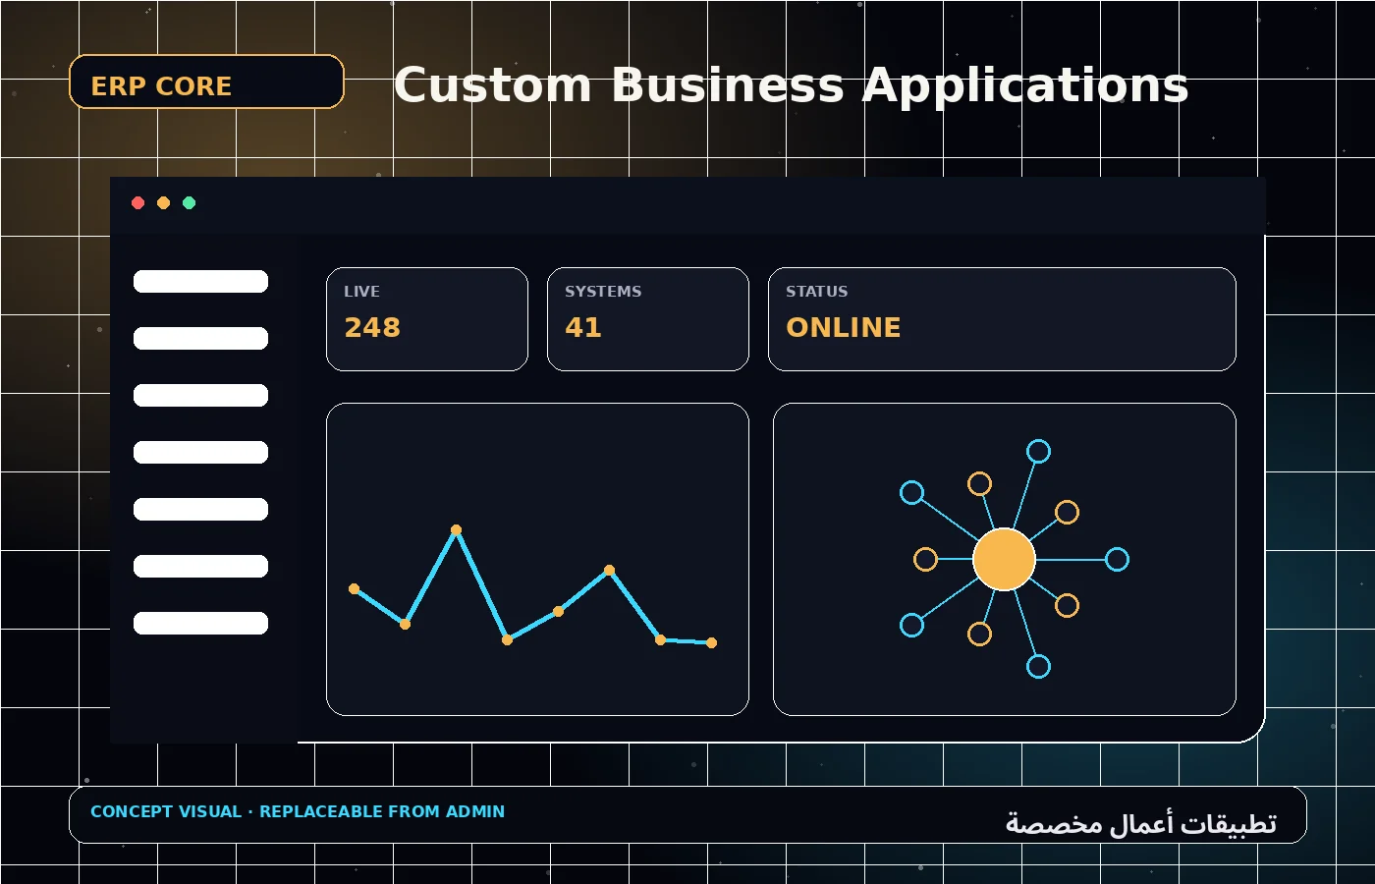Select the topmost white sidebar bar
Image resolution: width=1375 pixels, height=884 pixels.
click(x=200, y=282)
